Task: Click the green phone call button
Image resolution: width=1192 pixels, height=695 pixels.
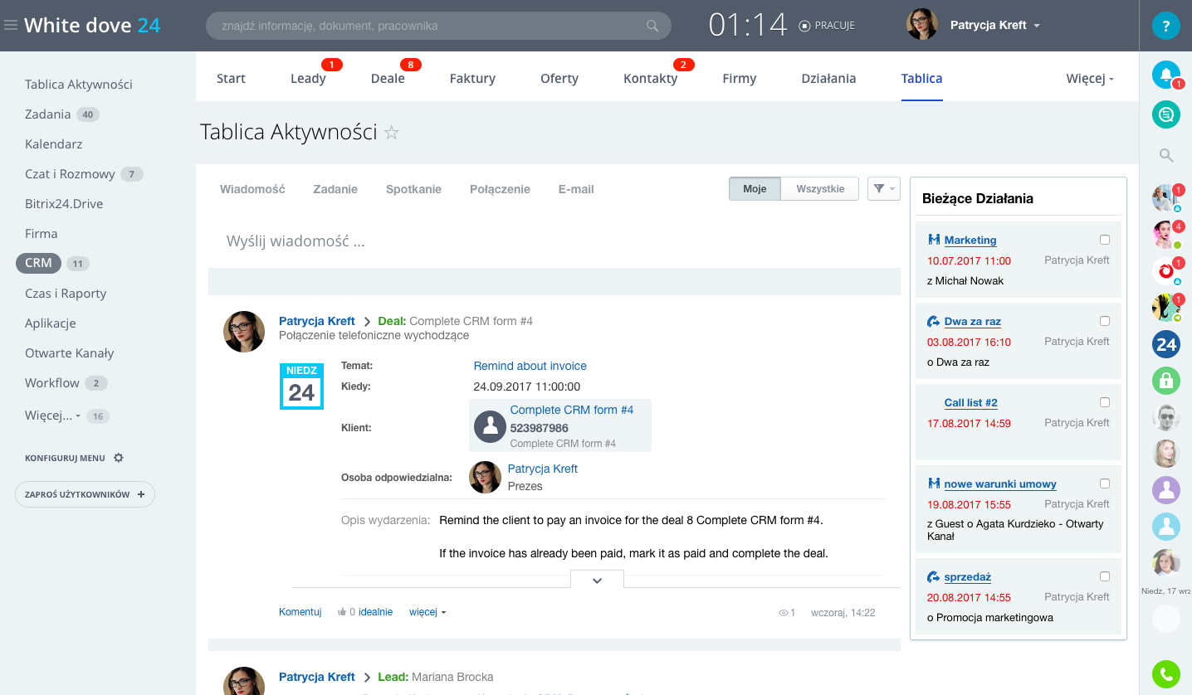Action: [x=1165, y=675]
